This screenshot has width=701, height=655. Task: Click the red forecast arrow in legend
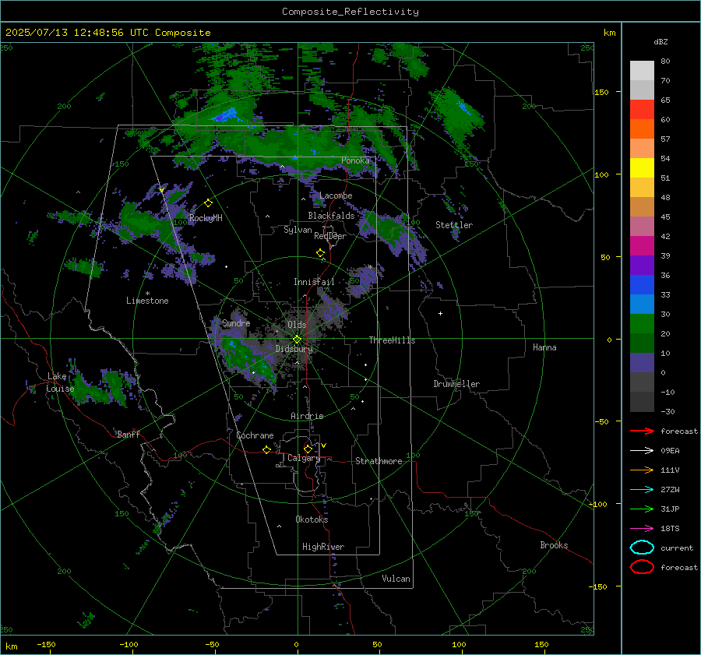(x=642, y=431)
